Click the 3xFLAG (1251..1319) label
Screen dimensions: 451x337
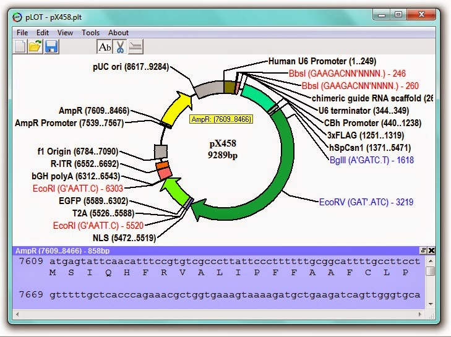[366, 135]
